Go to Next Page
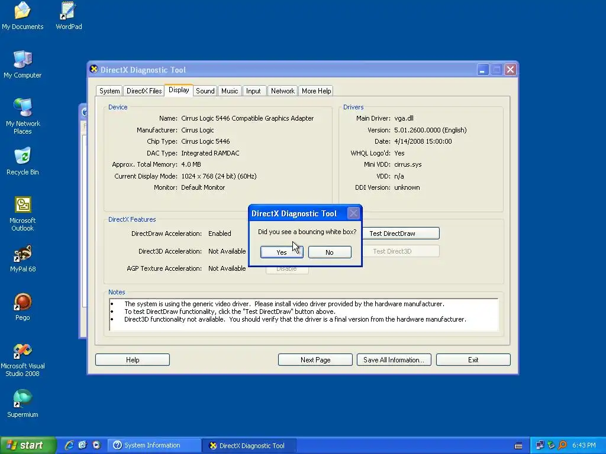 315,360
